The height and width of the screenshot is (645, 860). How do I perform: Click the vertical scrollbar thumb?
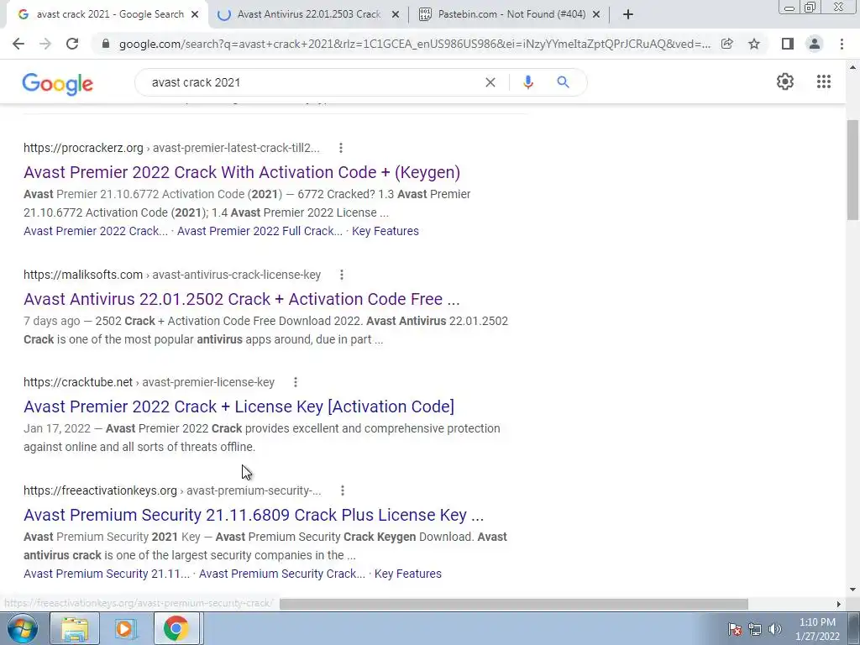pyautogui.click(x=853, y=170)
